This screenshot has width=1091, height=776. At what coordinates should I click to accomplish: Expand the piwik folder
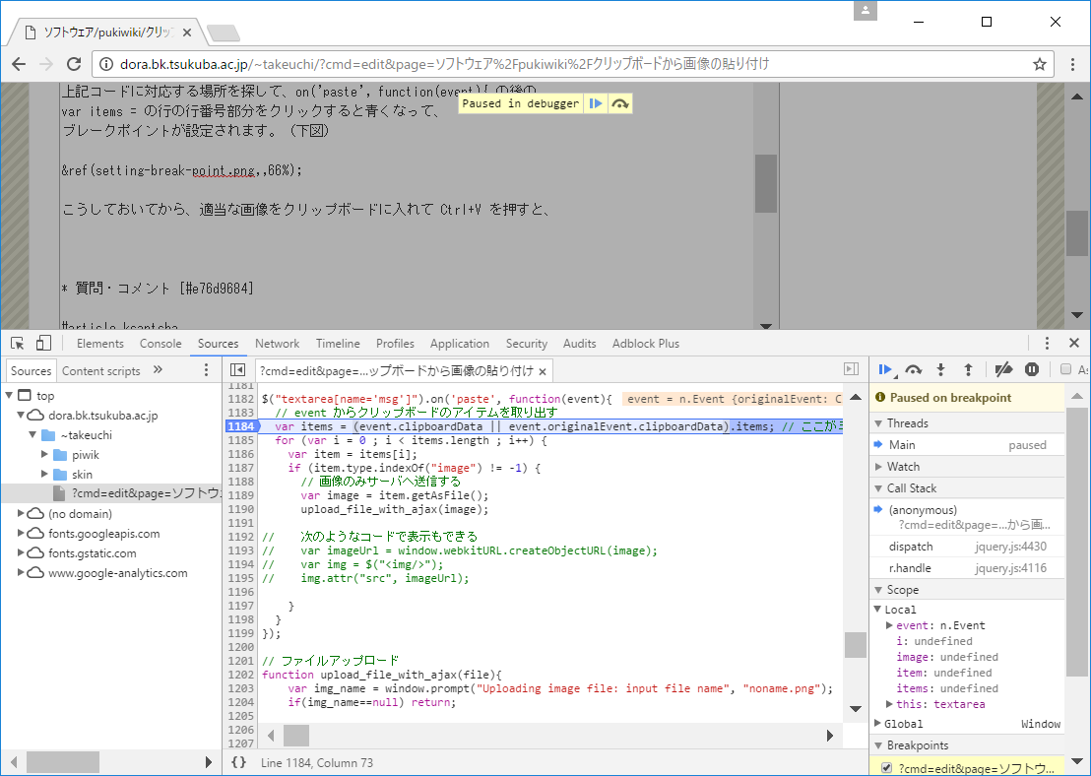point(45,455)
